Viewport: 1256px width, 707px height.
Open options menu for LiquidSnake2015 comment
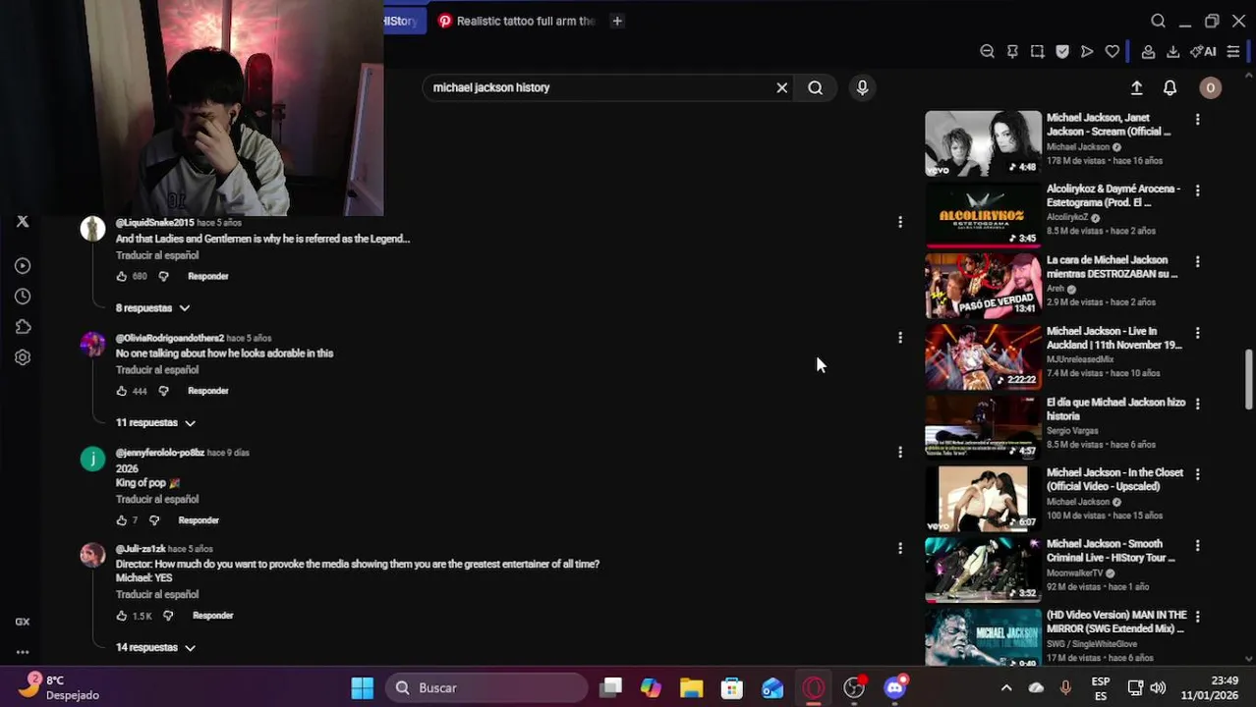[x=900, y=223]
